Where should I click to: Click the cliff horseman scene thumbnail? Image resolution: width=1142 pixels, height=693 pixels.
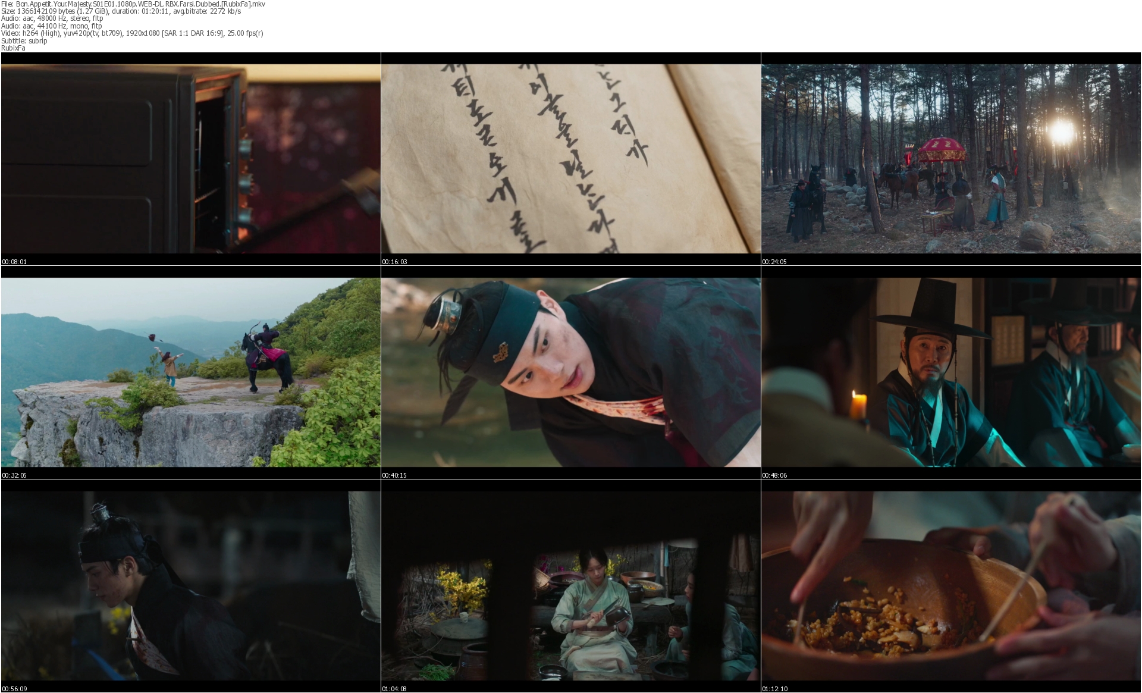(x=190, y=372)
